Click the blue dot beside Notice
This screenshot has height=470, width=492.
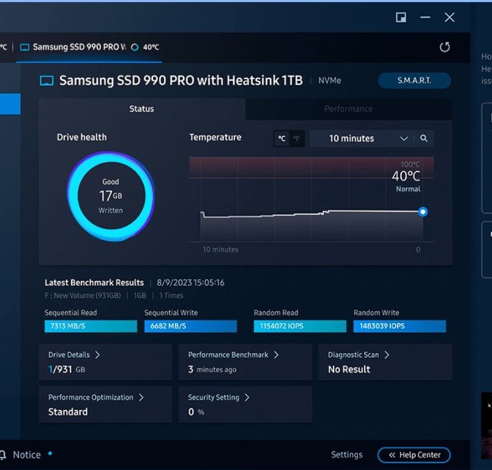point(50,453)
